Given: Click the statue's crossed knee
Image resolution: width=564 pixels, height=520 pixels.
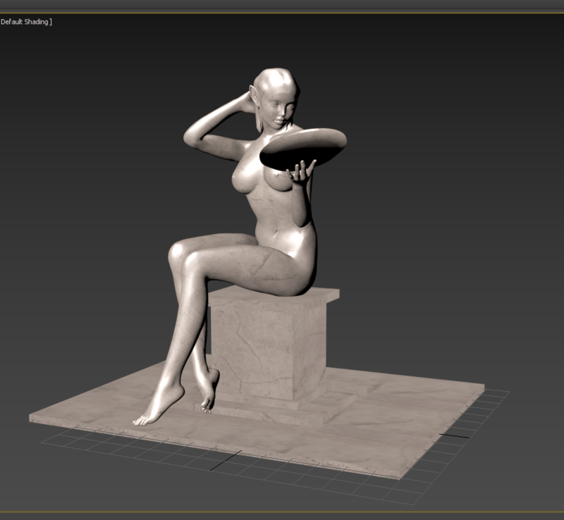Looking at the screenshot, I should point(181,254).
